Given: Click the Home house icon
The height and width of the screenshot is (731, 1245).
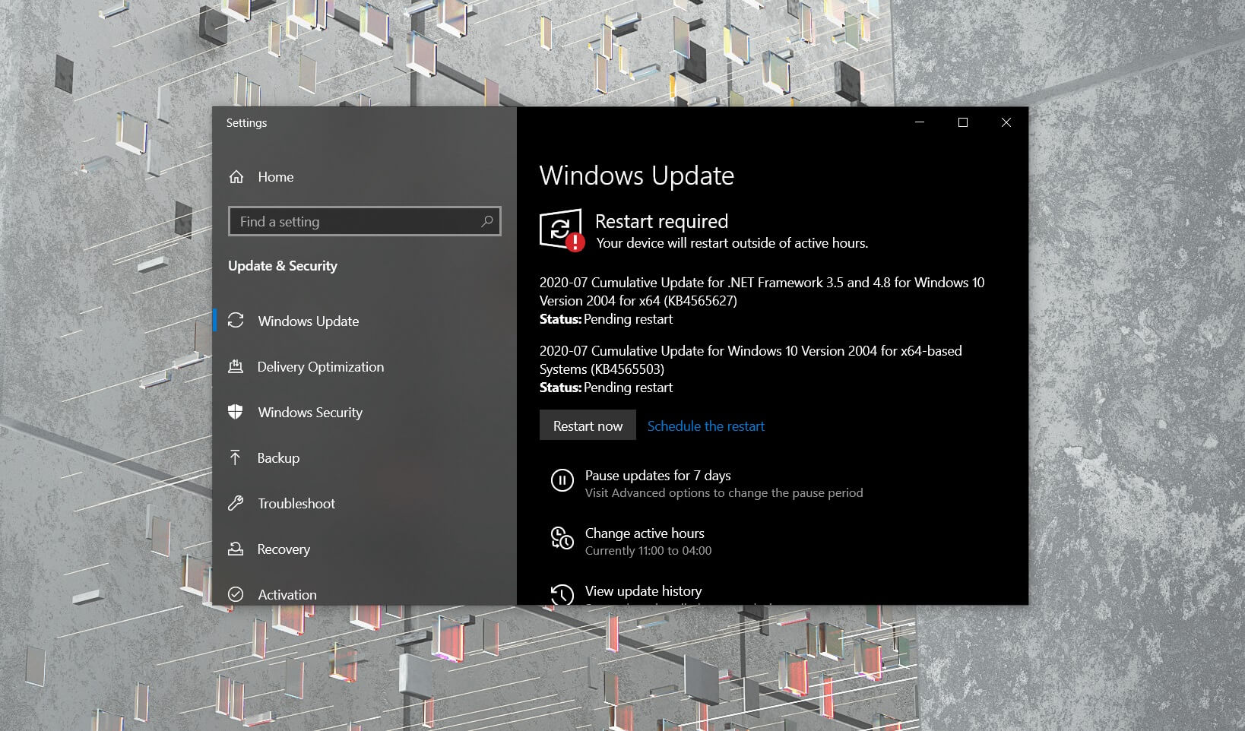Looking at the screenshot, I should point(236,176).
